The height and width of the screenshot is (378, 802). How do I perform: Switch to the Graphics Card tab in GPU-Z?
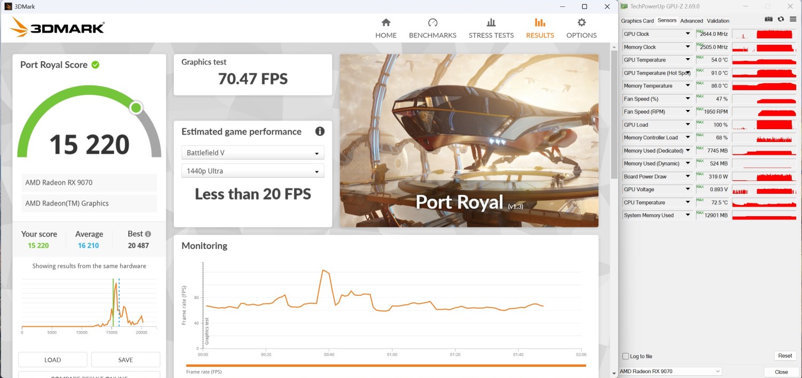(637, 21)
